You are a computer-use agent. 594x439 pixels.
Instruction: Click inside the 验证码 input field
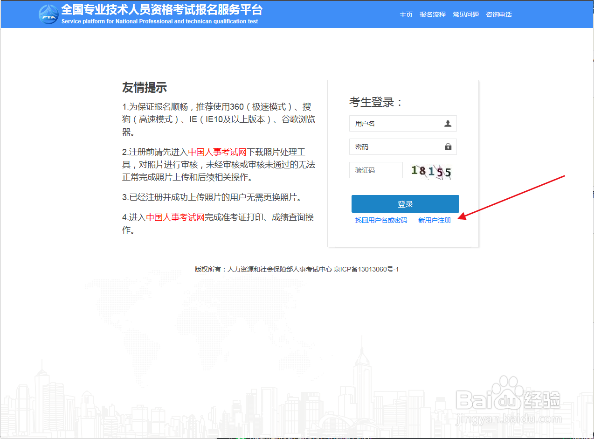pos(376,170)
